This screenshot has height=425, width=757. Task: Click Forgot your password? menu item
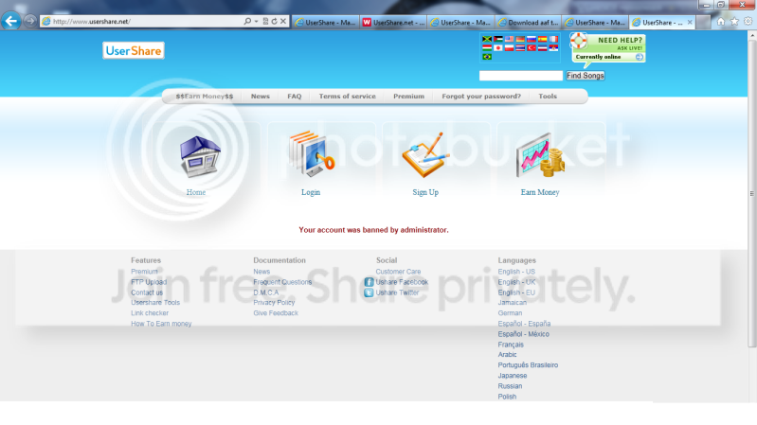tap(481, 97)
